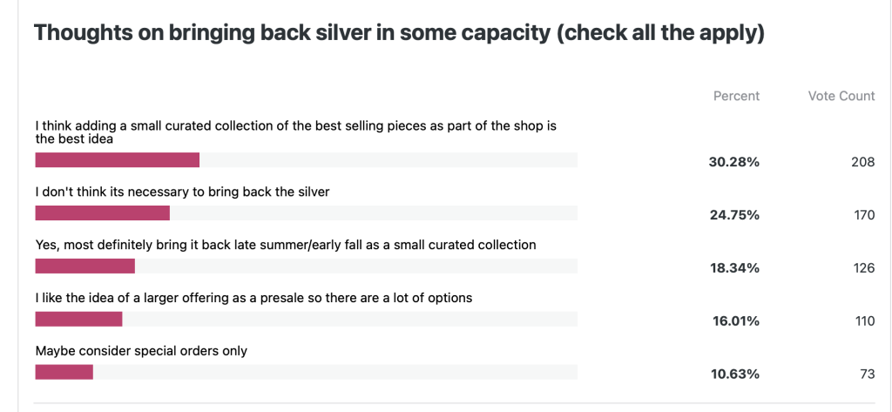Click the 73 vote count value
Screen dimensions: 892x412
tap(866, 375)
